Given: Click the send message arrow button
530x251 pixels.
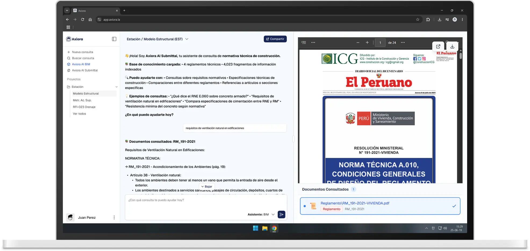Looking at the screenshot, I should coord(281,214).
